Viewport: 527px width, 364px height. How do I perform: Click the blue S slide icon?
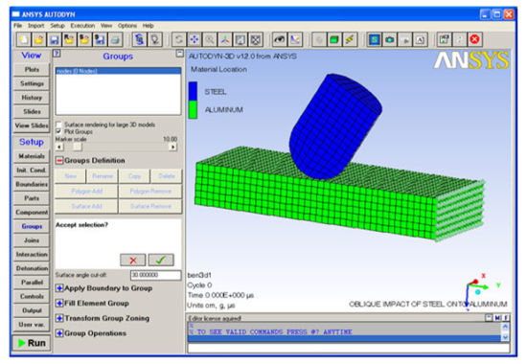[374, 39]
